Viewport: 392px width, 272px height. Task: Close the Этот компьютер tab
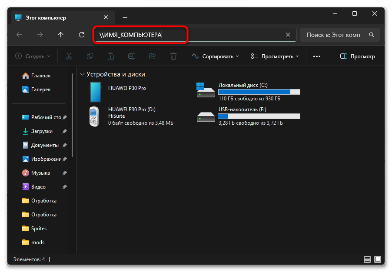106,17
